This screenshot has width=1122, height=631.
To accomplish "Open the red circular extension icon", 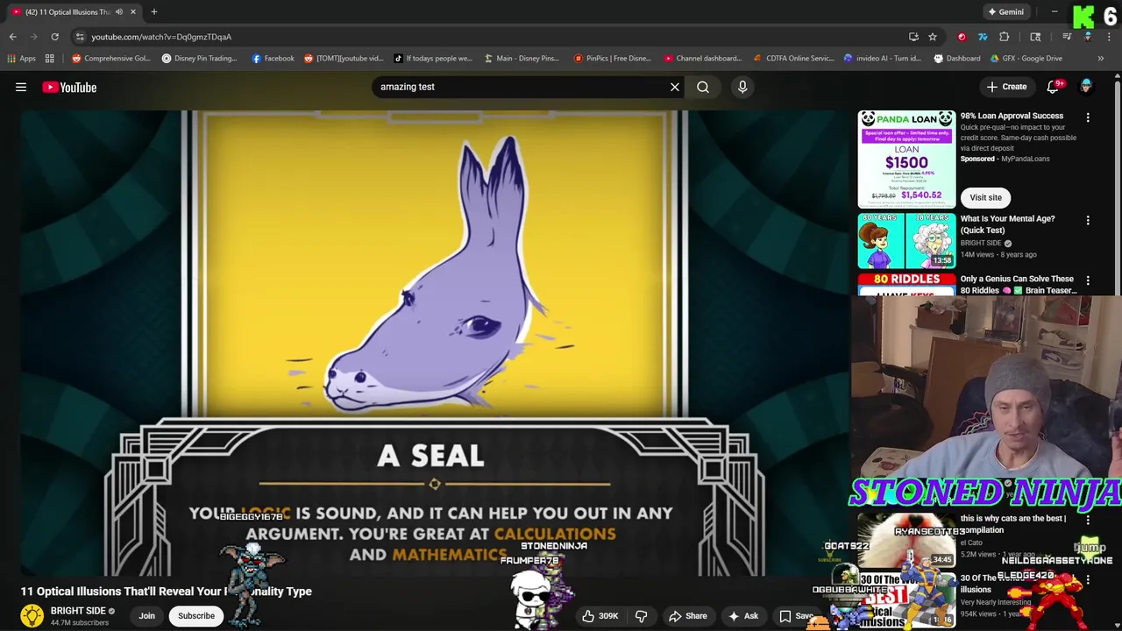I will tap(962, 37).
